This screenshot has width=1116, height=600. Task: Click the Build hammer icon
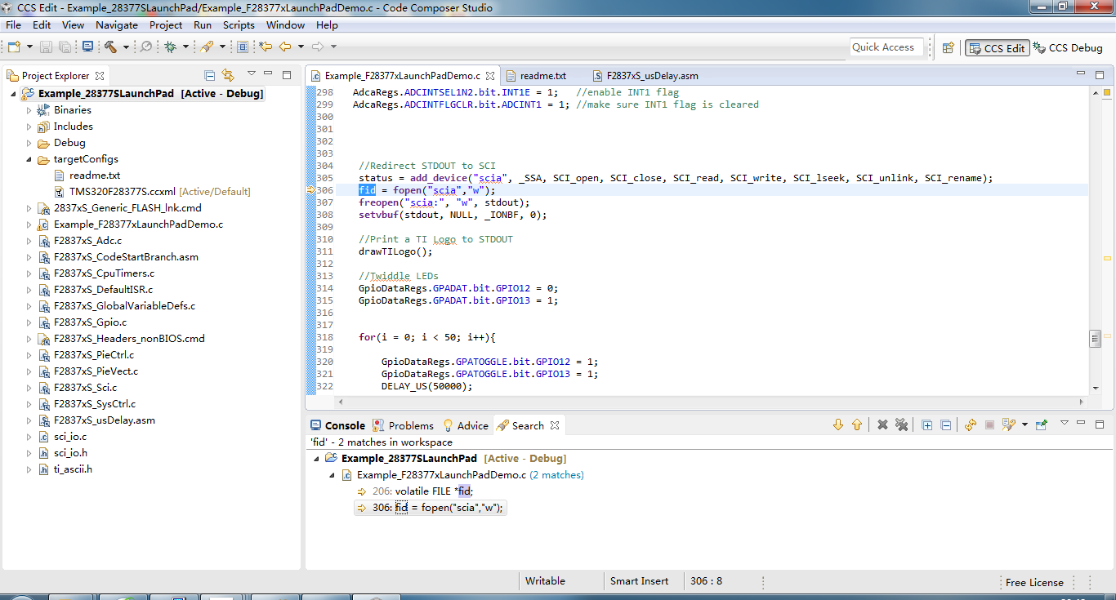click(110, 47)
